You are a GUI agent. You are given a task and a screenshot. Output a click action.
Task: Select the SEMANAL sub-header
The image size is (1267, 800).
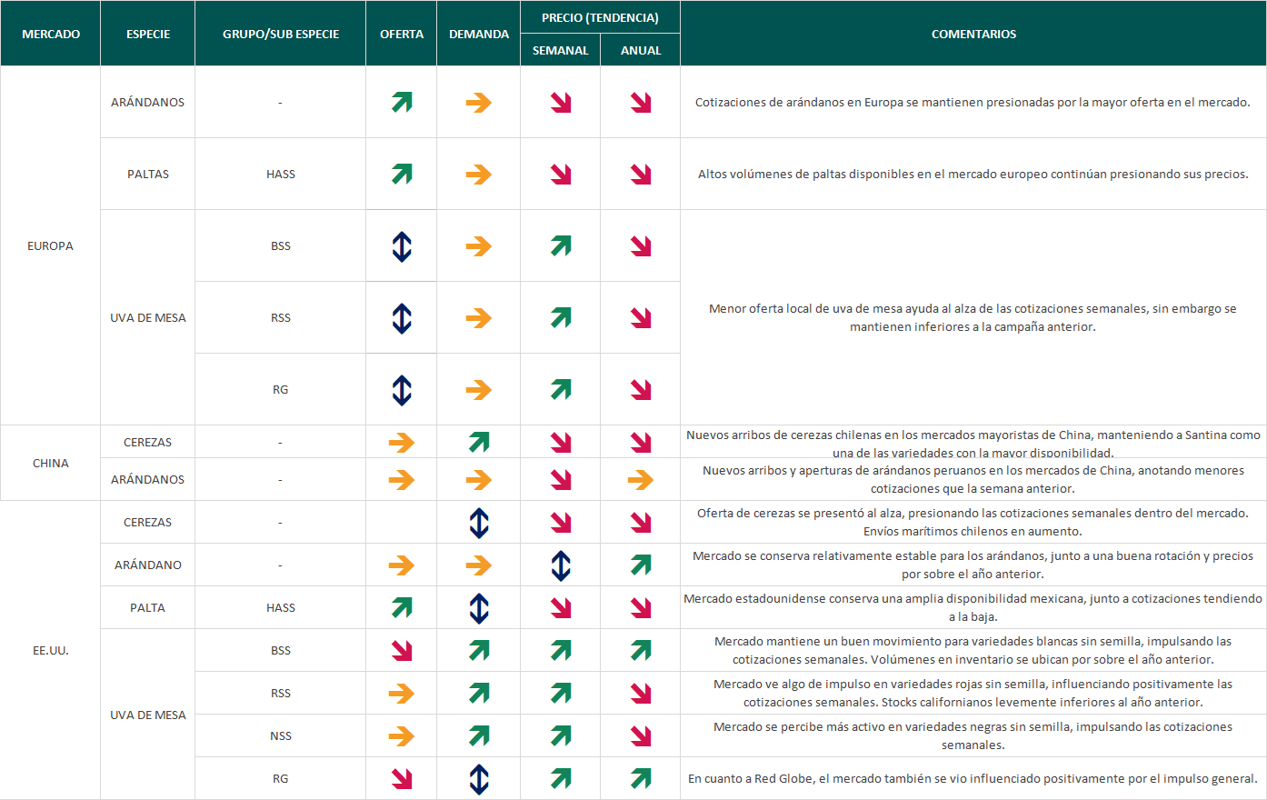[561, 50]
